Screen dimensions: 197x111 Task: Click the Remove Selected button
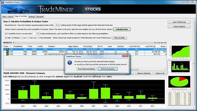coord(144,73)
